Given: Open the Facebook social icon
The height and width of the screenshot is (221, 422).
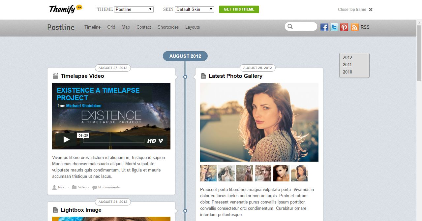Looking at the screenshot, I should coord(324,27).
